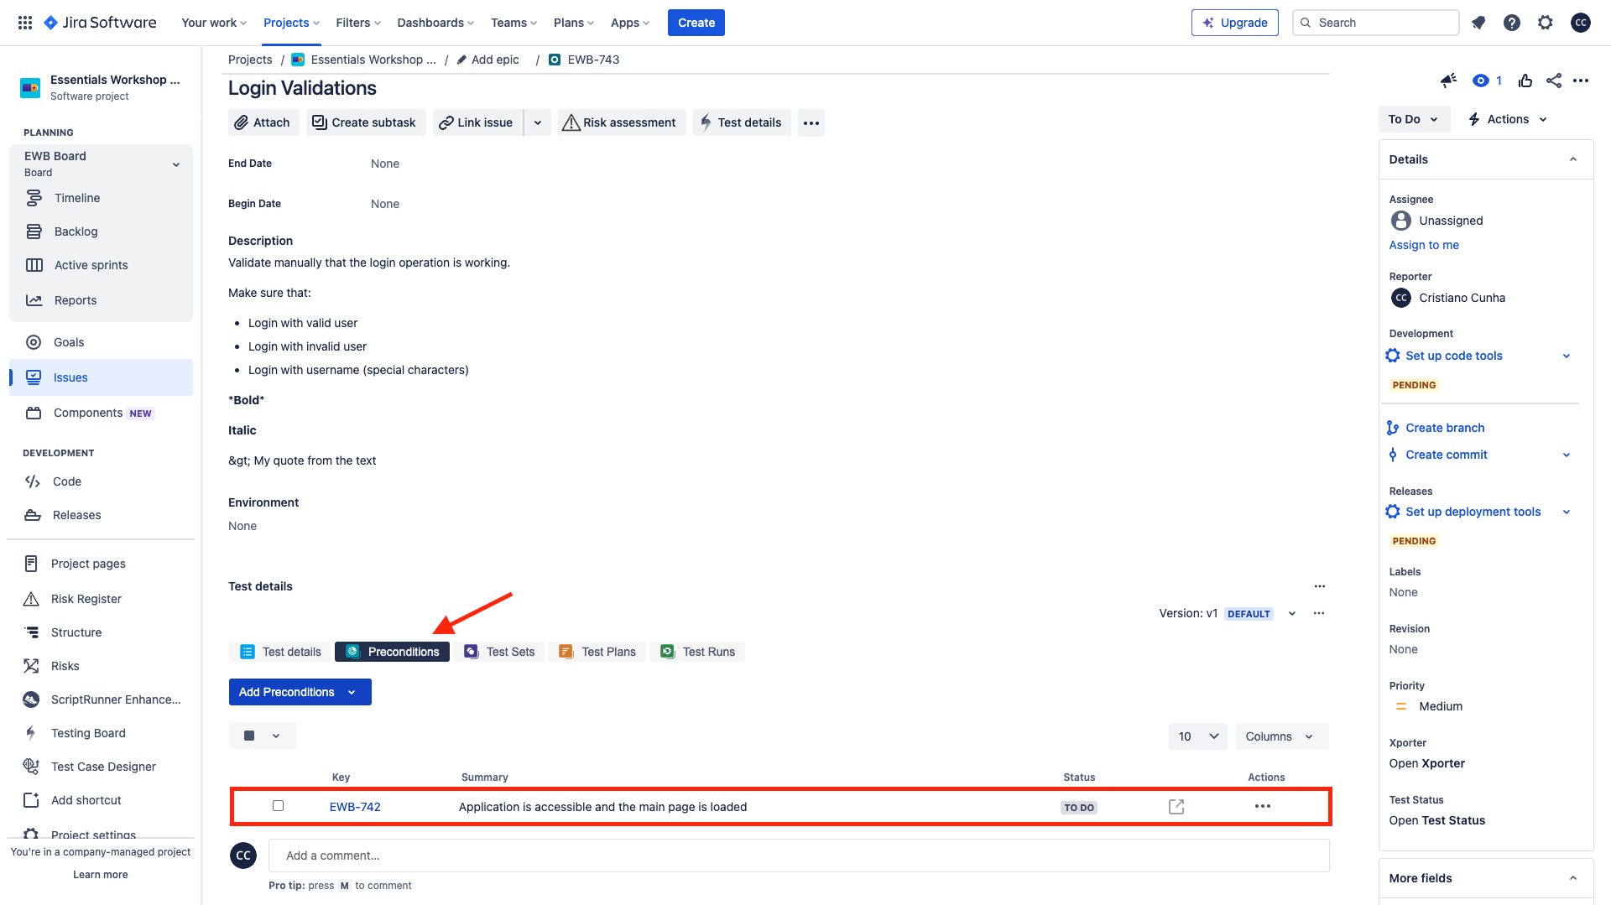Switch to the Test Runs tab

697,652
